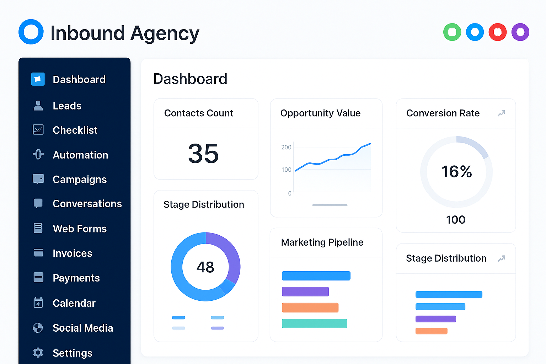Viewport: 546px width, 364px height.
Task: Click the Inbound Agency logo circle
Action: point(31,32)
